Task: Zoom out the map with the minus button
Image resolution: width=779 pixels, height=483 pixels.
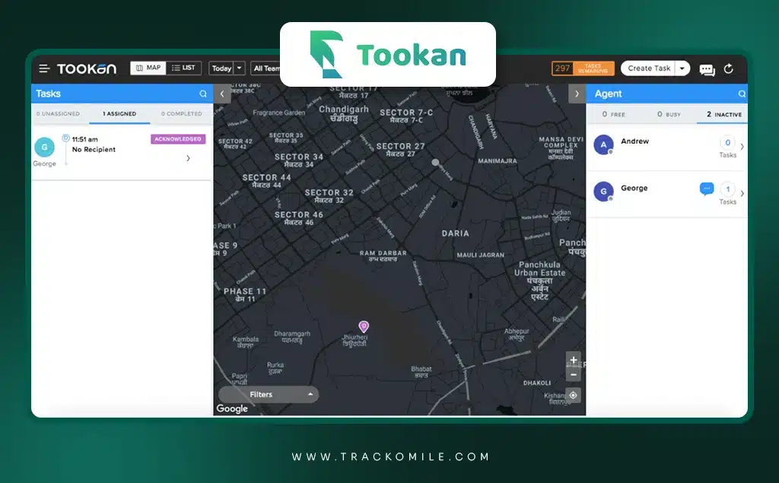Action: pyautogui.click(x=574, y=374)
